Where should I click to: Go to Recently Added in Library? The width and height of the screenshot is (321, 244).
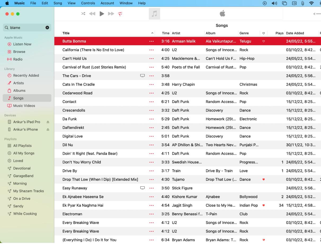pyautogui.click(x=26, y=75)
